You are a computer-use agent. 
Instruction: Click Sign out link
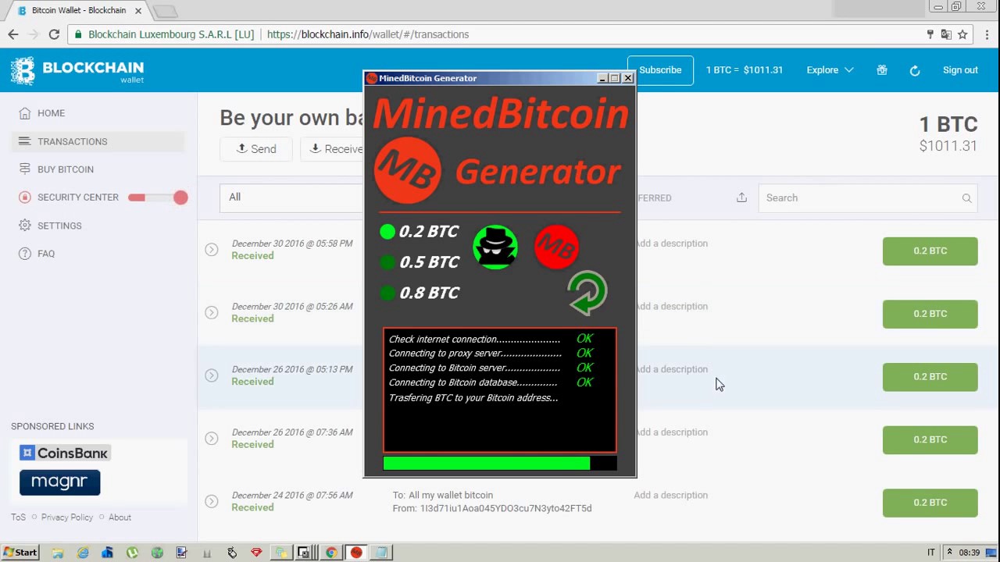(960, 70)
